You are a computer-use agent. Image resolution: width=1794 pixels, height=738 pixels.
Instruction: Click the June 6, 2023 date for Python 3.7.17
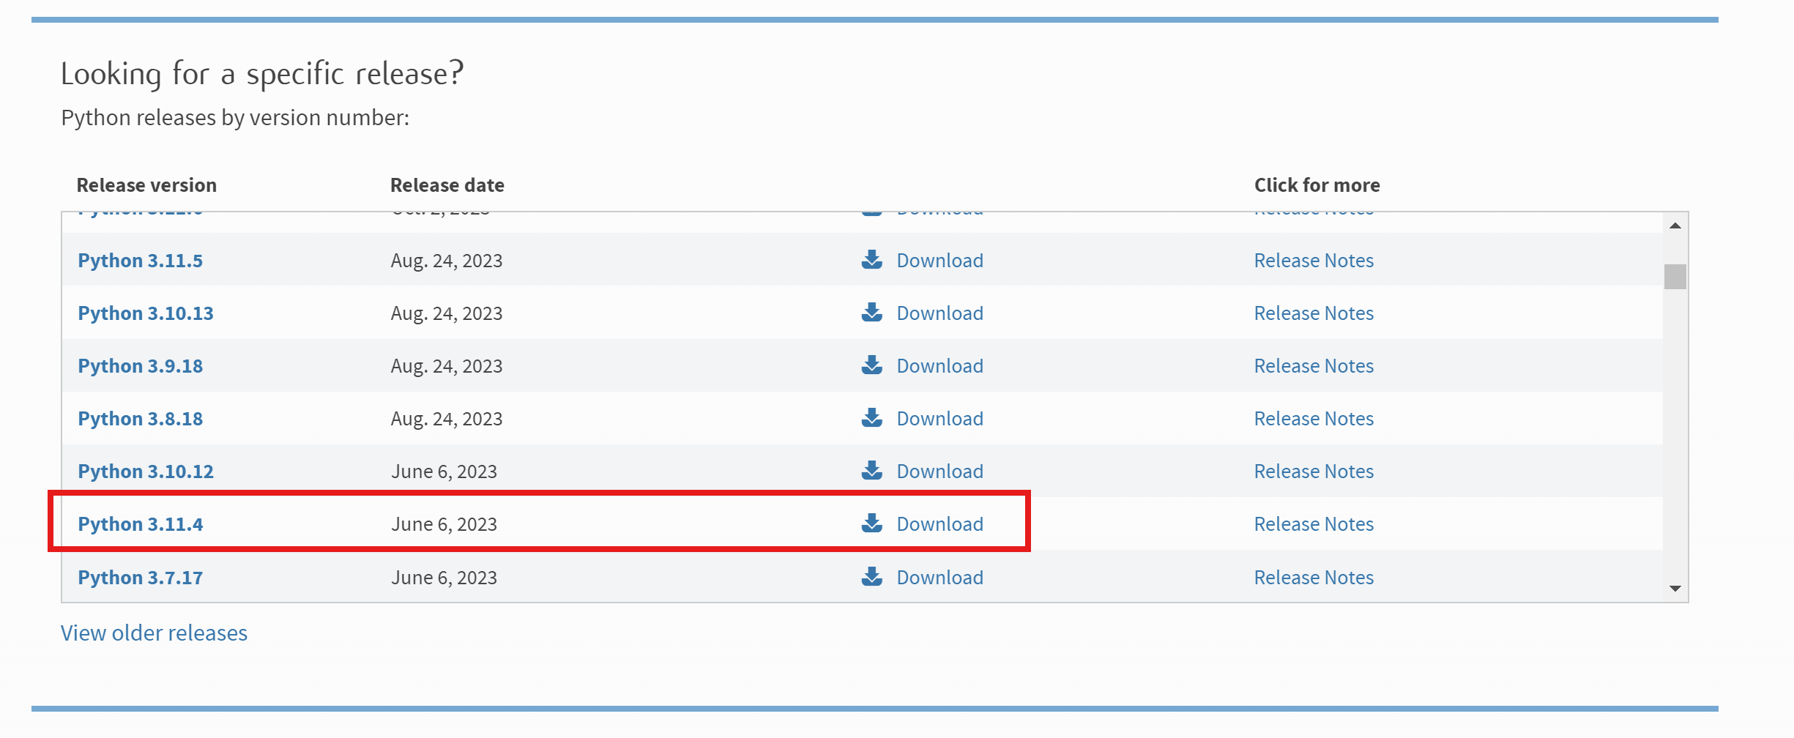444,578
